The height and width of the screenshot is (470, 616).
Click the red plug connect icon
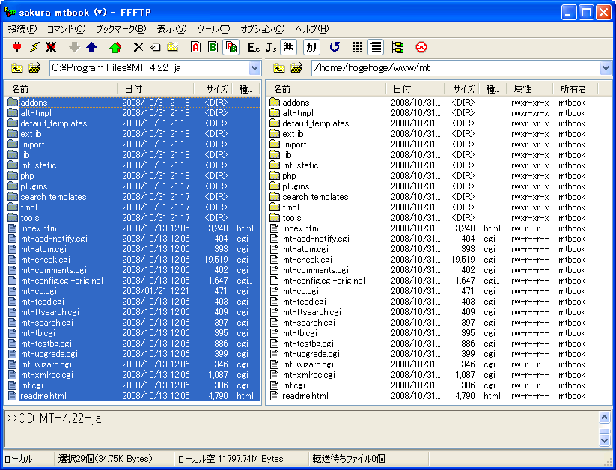17,47
